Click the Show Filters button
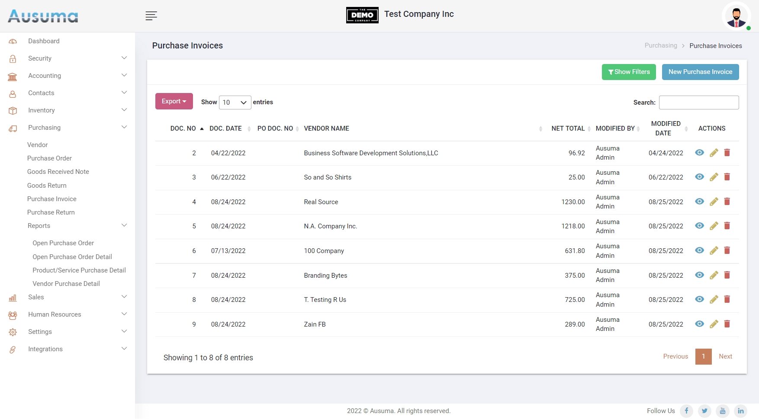The height and width of the screenshot is (420, 759). (628, 72)
